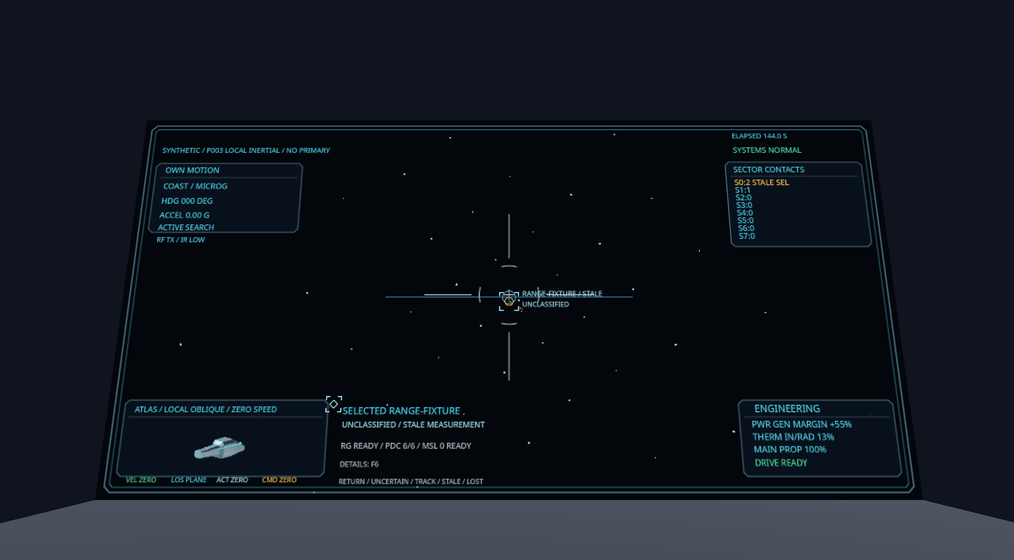The image size is (1014, 560).
Task: Click RF TX / IR LOW indicator
Action: click(x=181, y=240)
